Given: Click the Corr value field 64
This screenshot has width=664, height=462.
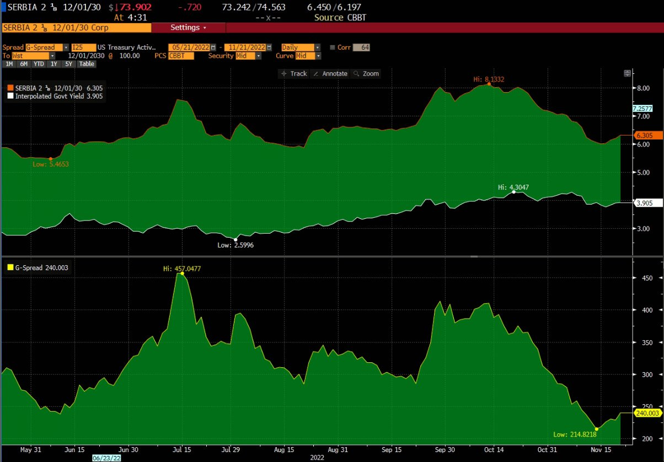Looking at the screenshot, I should pos(361,47).
